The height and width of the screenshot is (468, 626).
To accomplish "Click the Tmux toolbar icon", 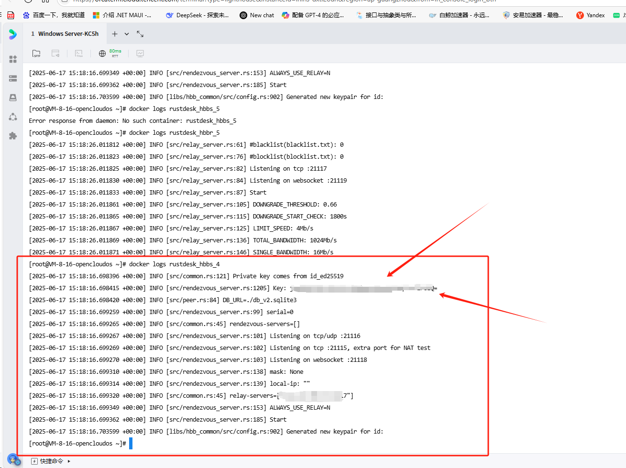I will 79,54.
